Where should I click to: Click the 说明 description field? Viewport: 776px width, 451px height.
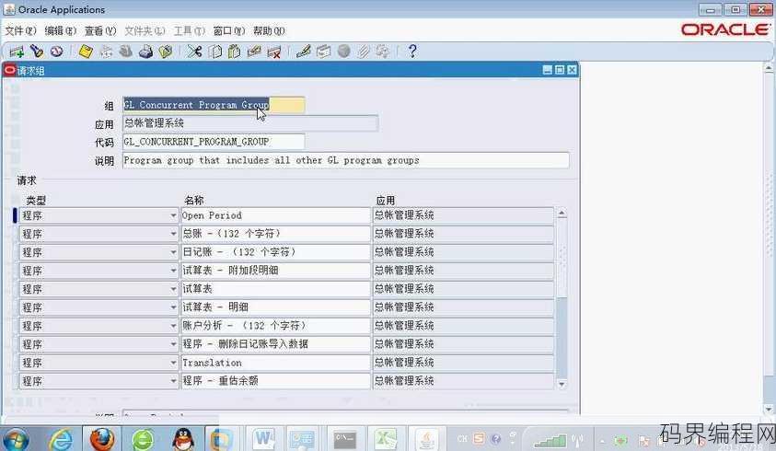[345, 160]
